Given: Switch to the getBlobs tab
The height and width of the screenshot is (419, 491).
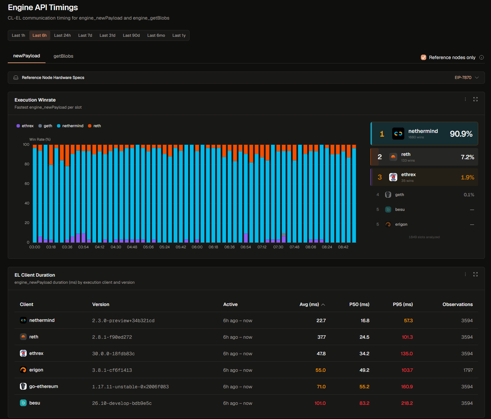Looking at the screenshot, I should pos(63,56).
